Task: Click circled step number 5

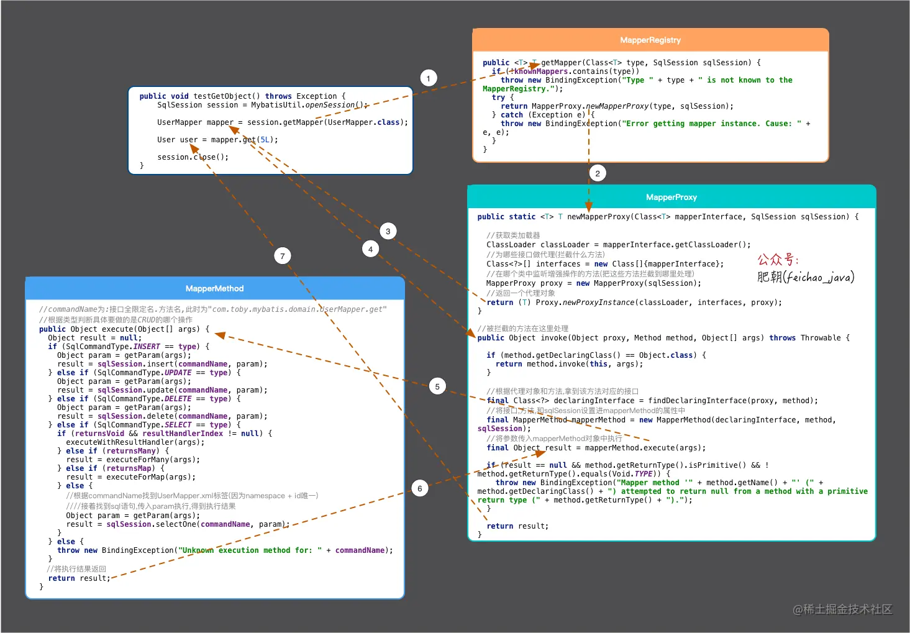Action: pos(437,386)
